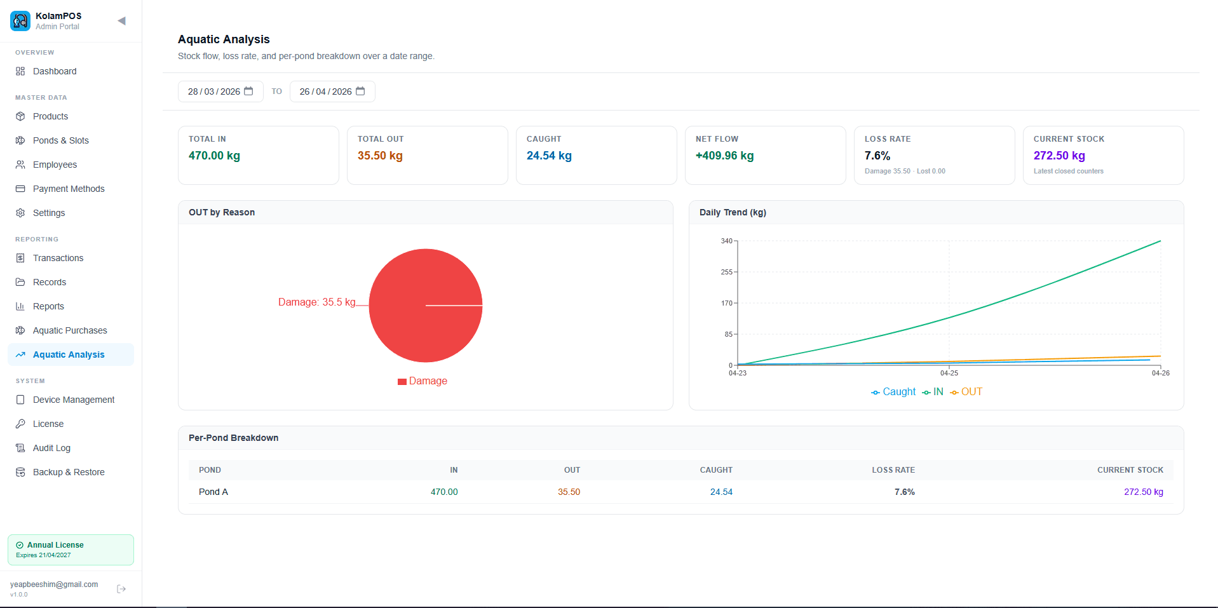
Task: Click the Products box icon
Action: pos(20,116)
